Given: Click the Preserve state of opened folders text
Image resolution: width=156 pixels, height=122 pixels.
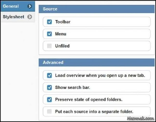Looking at the screenshot, I should coord(89,100).
